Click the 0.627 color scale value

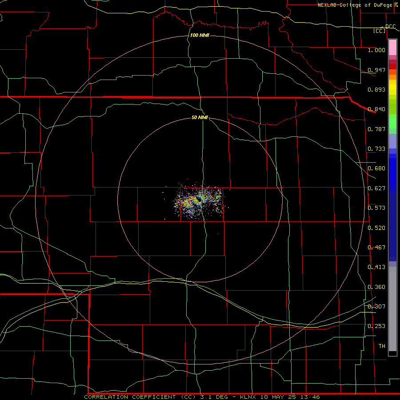(x=376, y=188)
